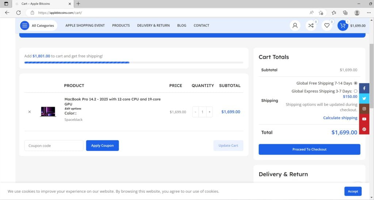
Task: Open the Facebook social share button
Action: tap(364, 88)
